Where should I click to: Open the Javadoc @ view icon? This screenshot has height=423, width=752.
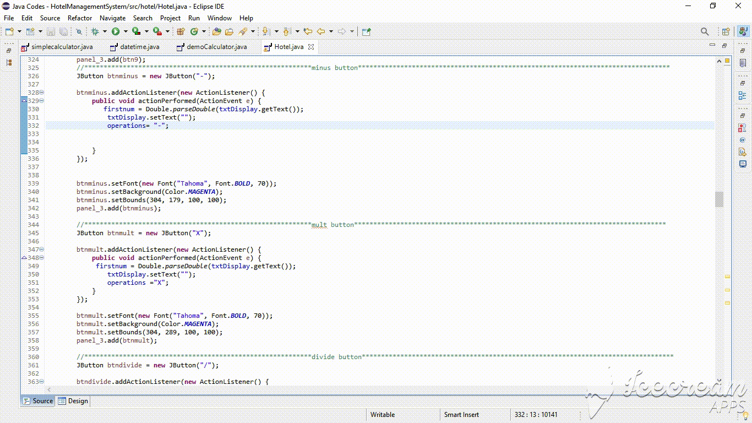click(x=743, y=140)
